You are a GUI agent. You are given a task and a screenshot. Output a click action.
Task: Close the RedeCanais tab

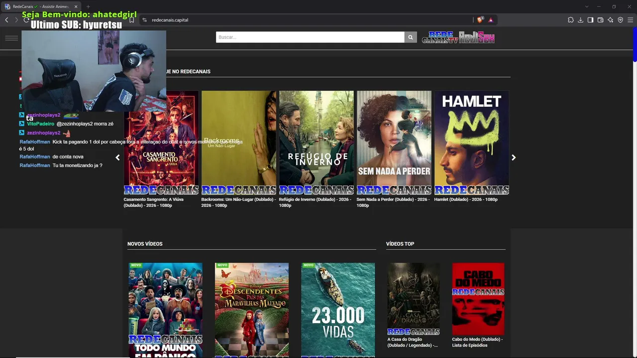[76, 6]
